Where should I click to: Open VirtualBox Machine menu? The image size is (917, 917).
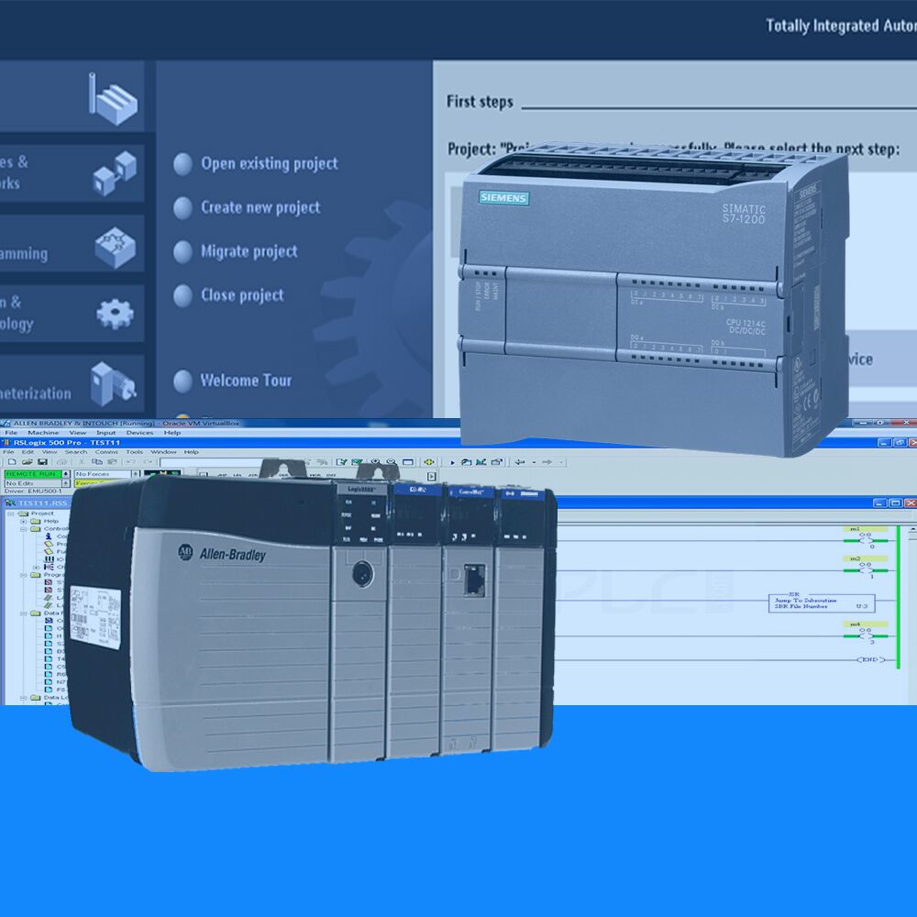[43, 433]
